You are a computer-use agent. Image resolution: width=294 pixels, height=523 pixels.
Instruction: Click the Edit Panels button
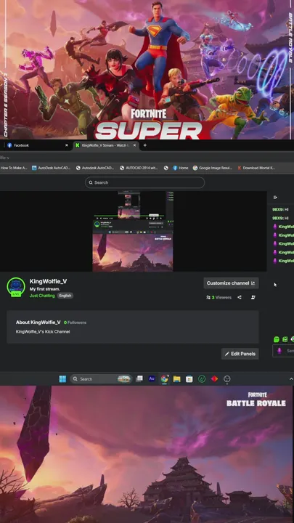pyautogui.click(x=240, y=354)
